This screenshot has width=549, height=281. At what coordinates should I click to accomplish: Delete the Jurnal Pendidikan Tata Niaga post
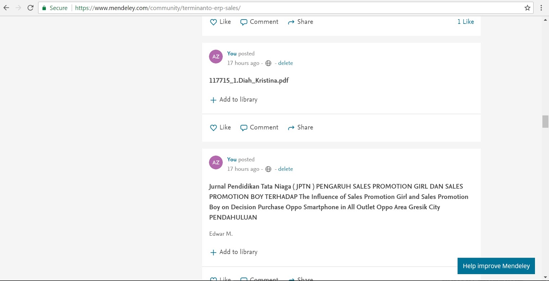(x=285, y=169)
